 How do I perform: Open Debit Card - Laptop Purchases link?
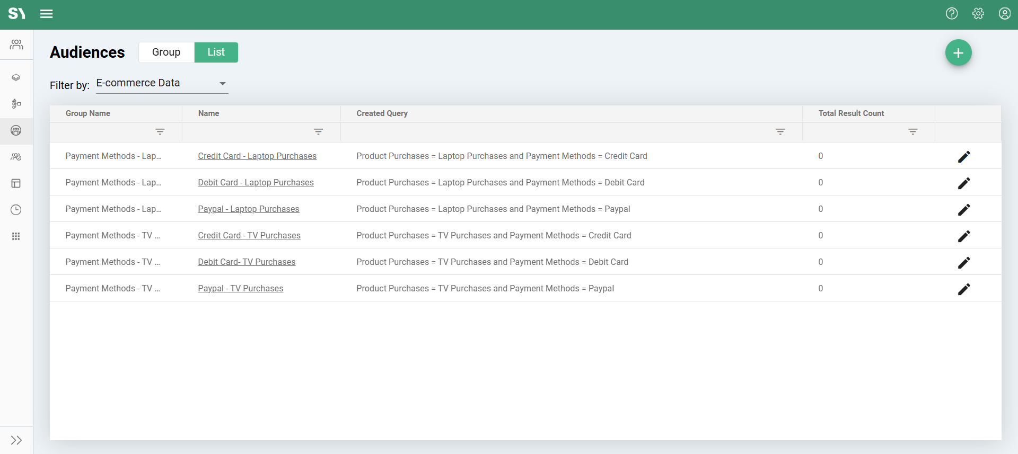coord(256,182)
